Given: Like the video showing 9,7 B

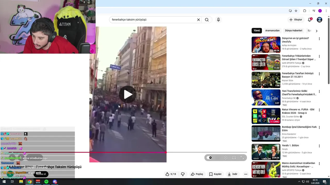Looking at the screenshot, I should pyautogui.click(x=171, y=174).
